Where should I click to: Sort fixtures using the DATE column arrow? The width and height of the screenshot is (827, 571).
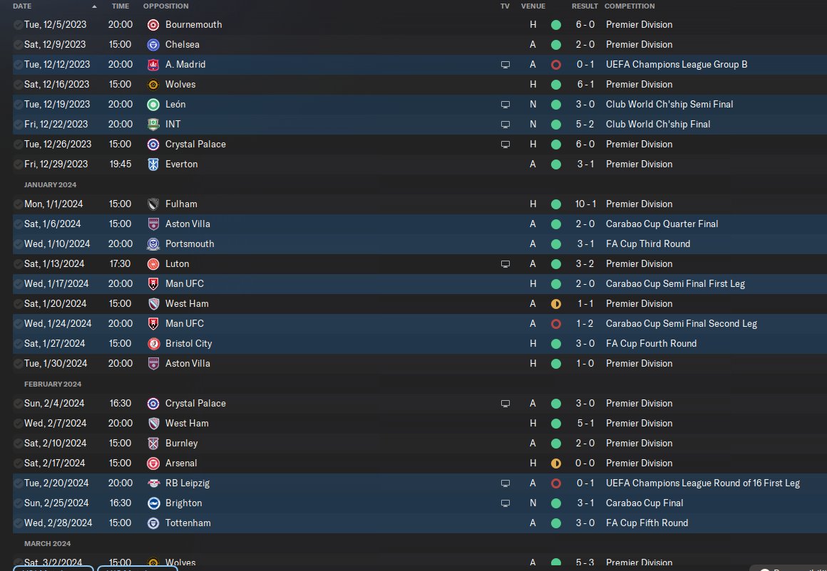[x=94, y=6]
